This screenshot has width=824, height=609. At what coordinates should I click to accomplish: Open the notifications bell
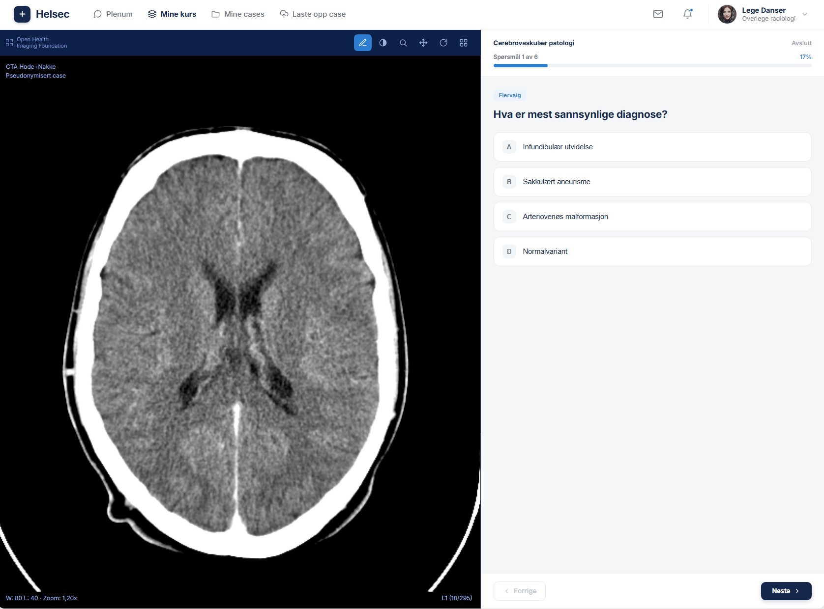(688, 14)
